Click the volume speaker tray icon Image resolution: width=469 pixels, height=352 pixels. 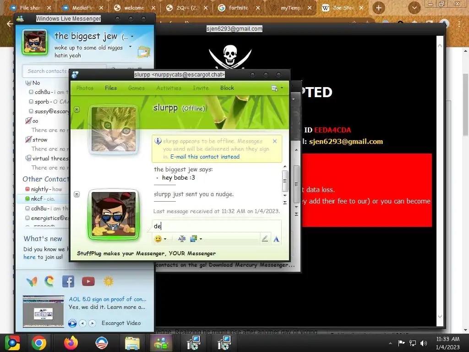tap(424, 343)
